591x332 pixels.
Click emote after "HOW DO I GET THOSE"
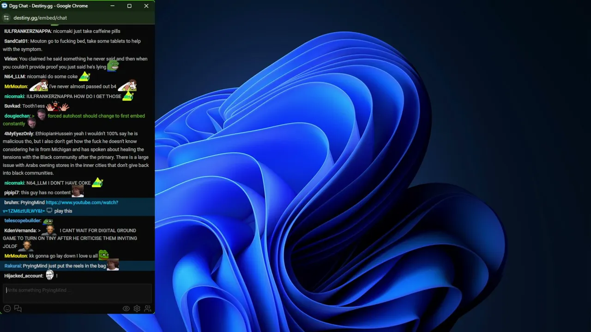pos(128,96)
